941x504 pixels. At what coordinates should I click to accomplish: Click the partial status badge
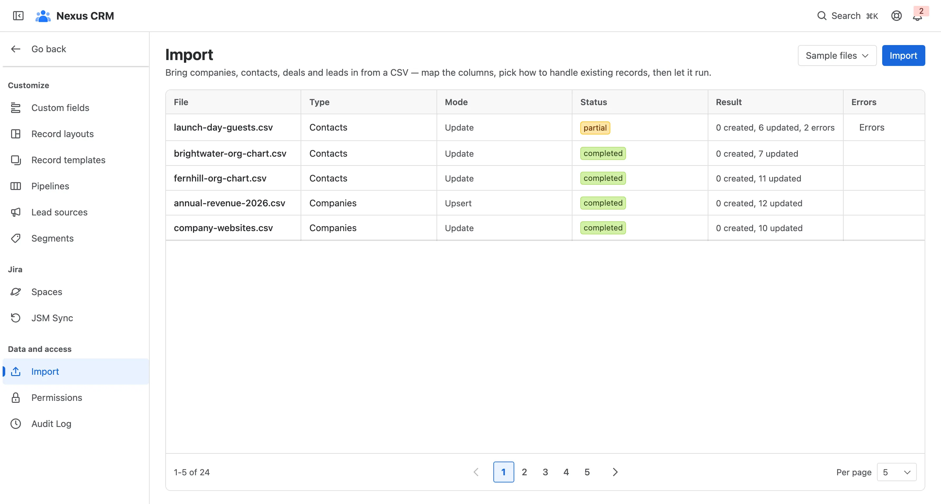[595, 128]
